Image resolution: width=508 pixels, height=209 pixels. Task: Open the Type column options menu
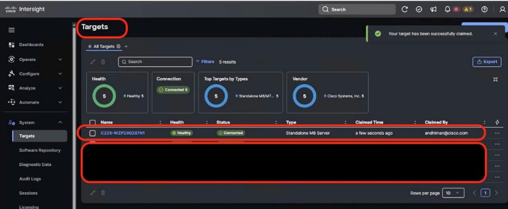(346, 123)
